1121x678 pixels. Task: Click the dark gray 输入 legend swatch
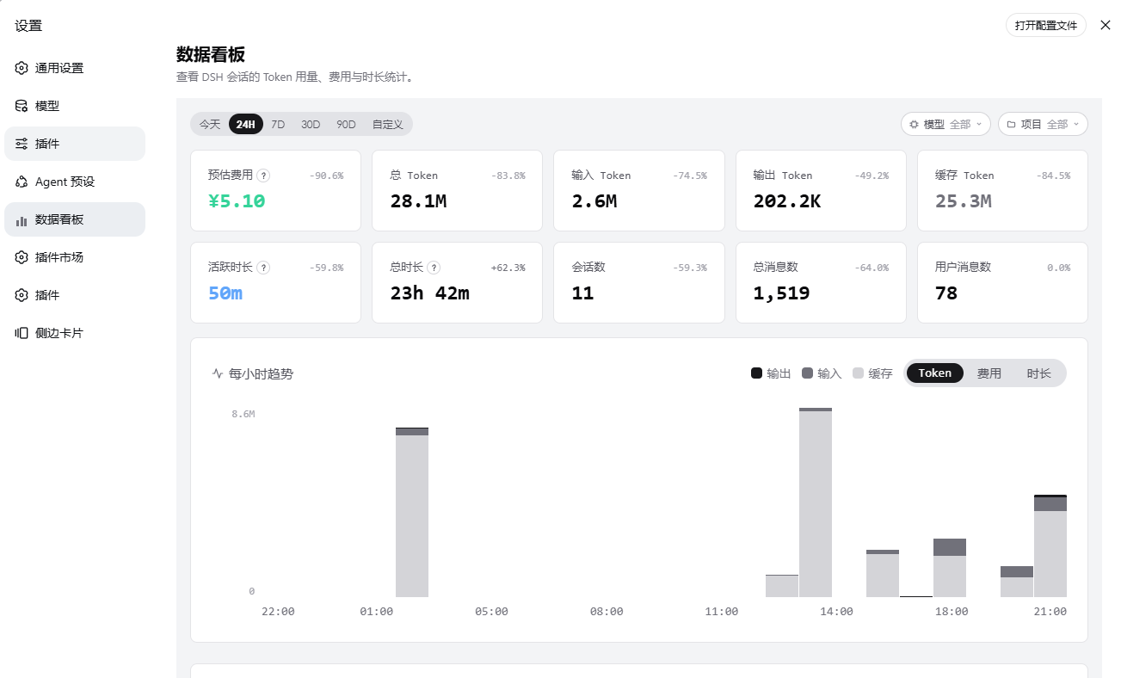[807, 373]
